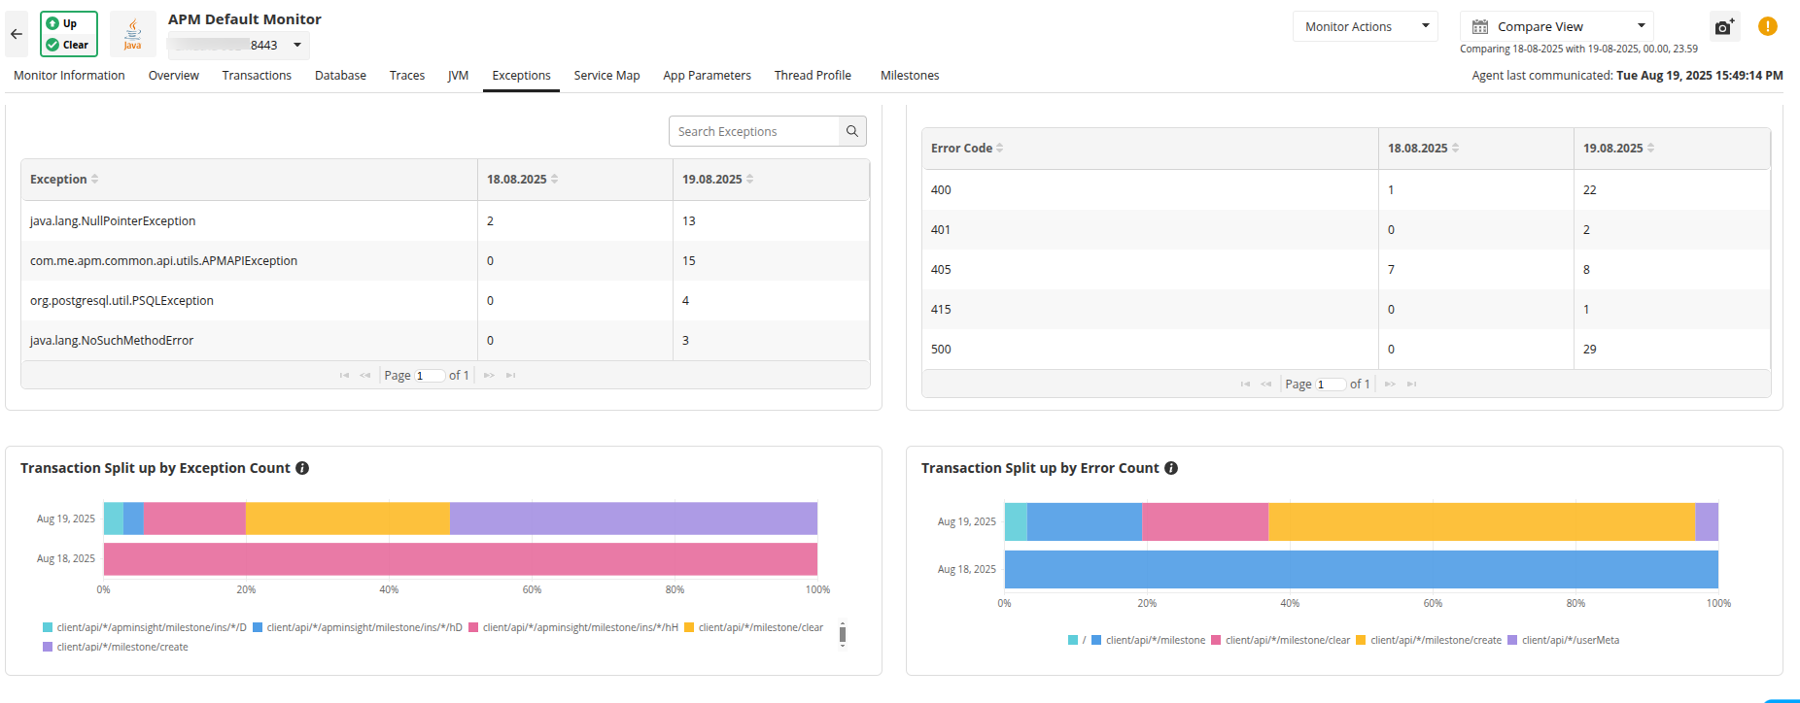Click the yellow segment of Aug 19 error bar

[1481, 521]
